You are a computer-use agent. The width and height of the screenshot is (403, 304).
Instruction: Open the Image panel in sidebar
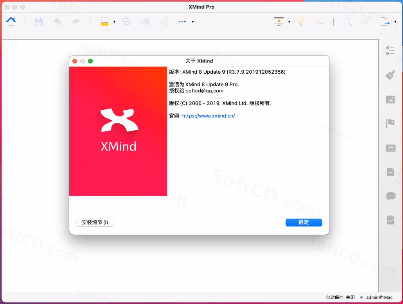pos(390,100)
